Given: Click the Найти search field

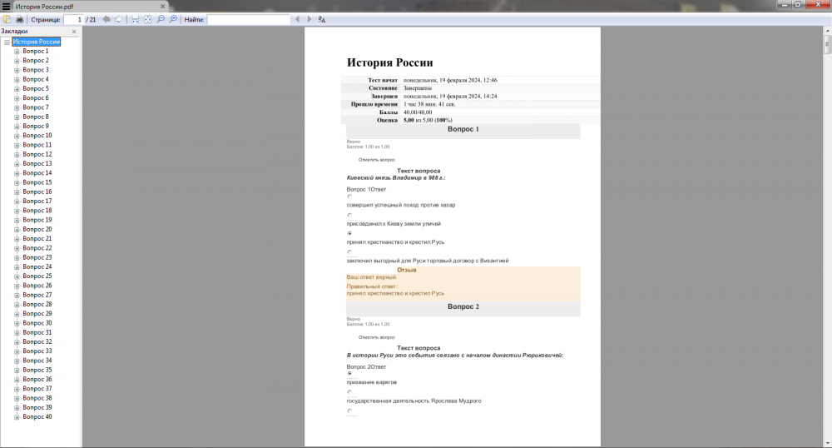Looking at the screenshot, I should [x=248, y=19].
